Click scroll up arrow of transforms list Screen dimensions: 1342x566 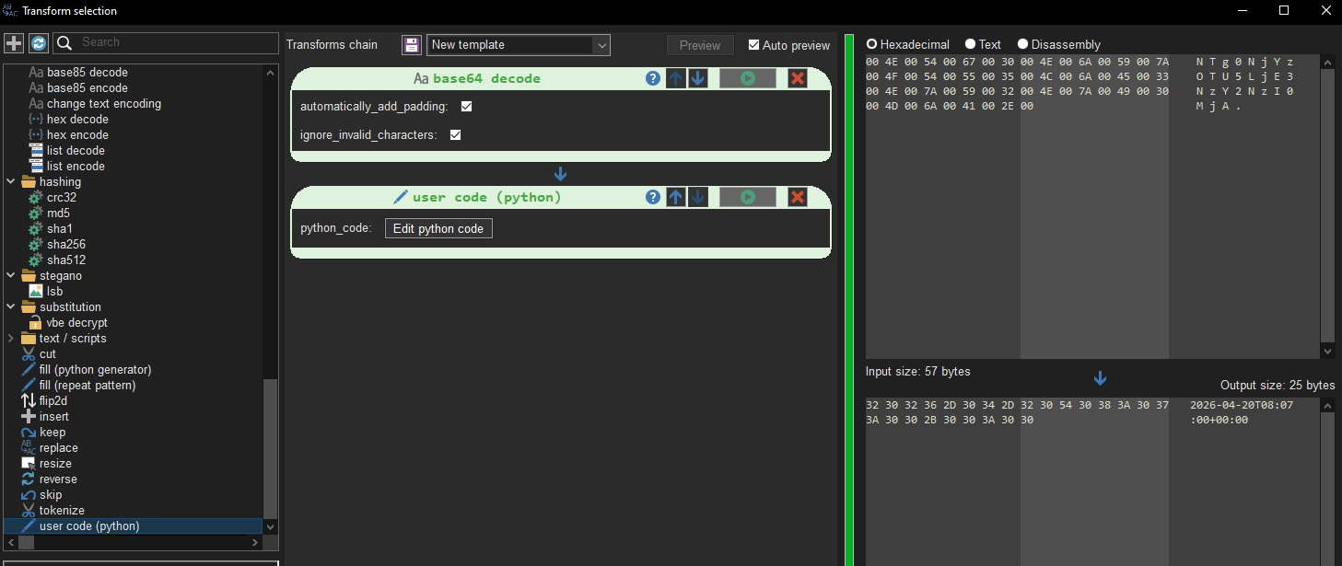coord(270,72)
